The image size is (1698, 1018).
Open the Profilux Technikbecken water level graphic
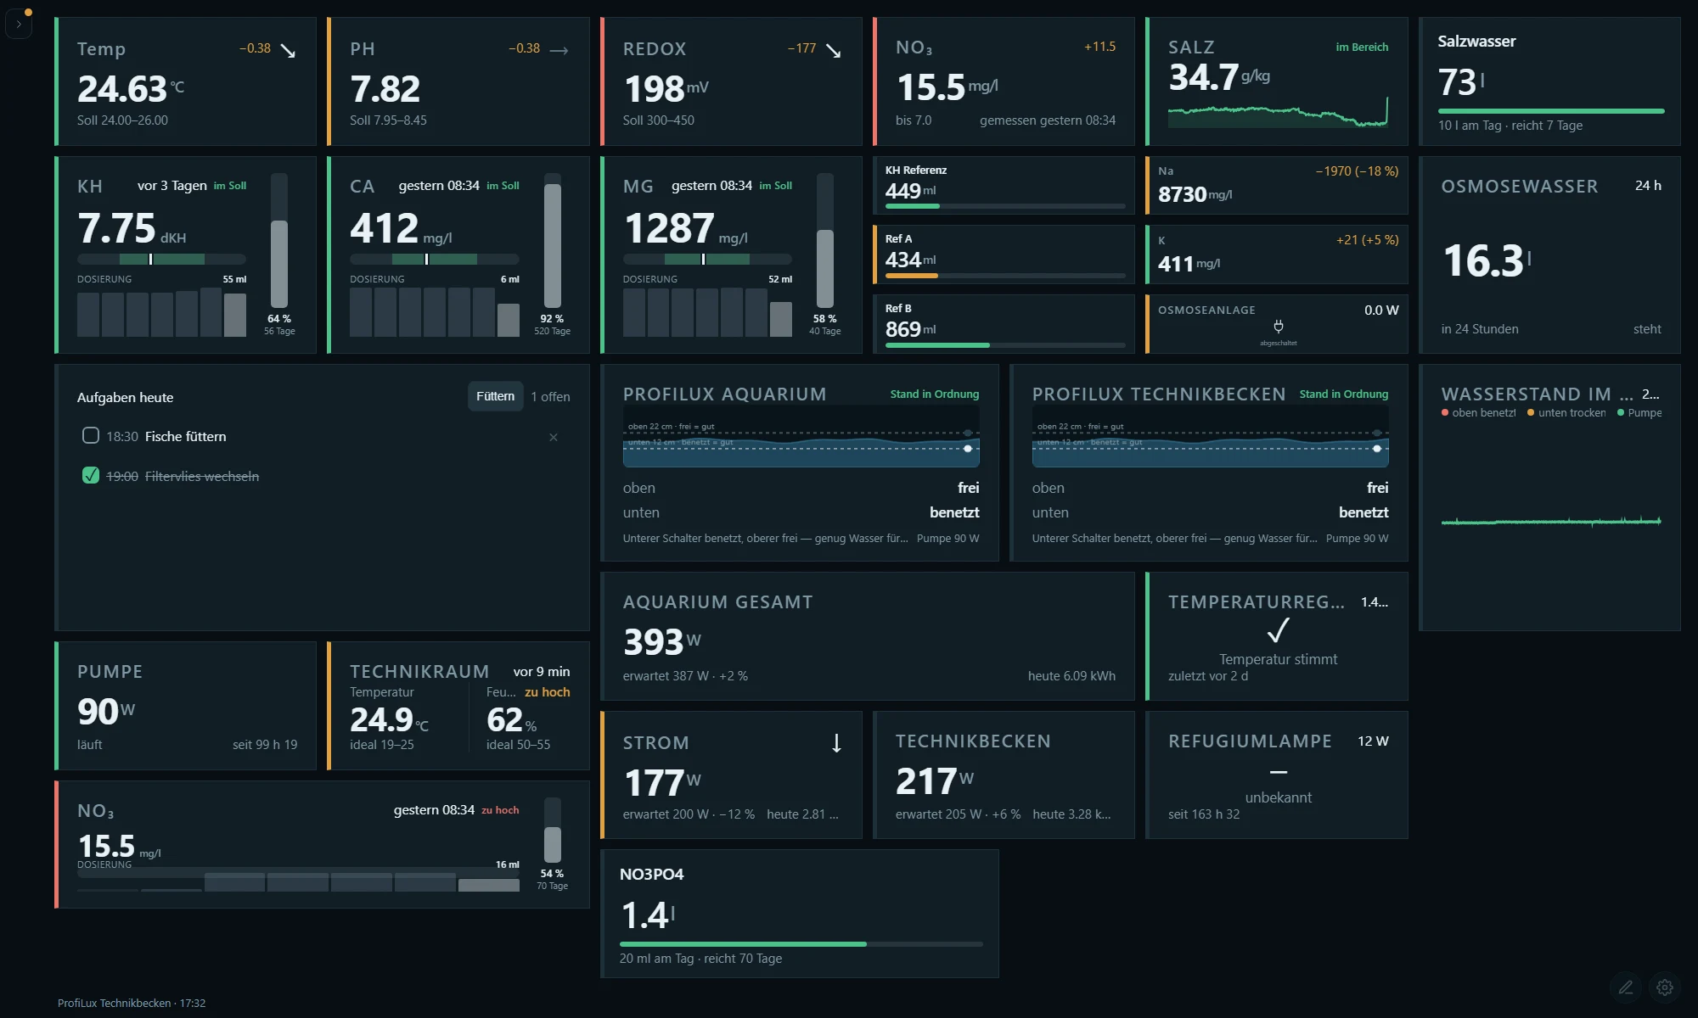tap(1210, 437)
